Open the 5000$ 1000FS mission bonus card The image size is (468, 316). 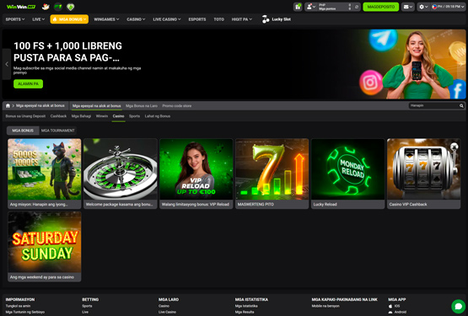pos(45,174)
